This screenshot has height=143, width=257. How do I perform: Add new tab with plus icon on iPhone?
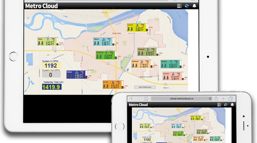point(223,99)
